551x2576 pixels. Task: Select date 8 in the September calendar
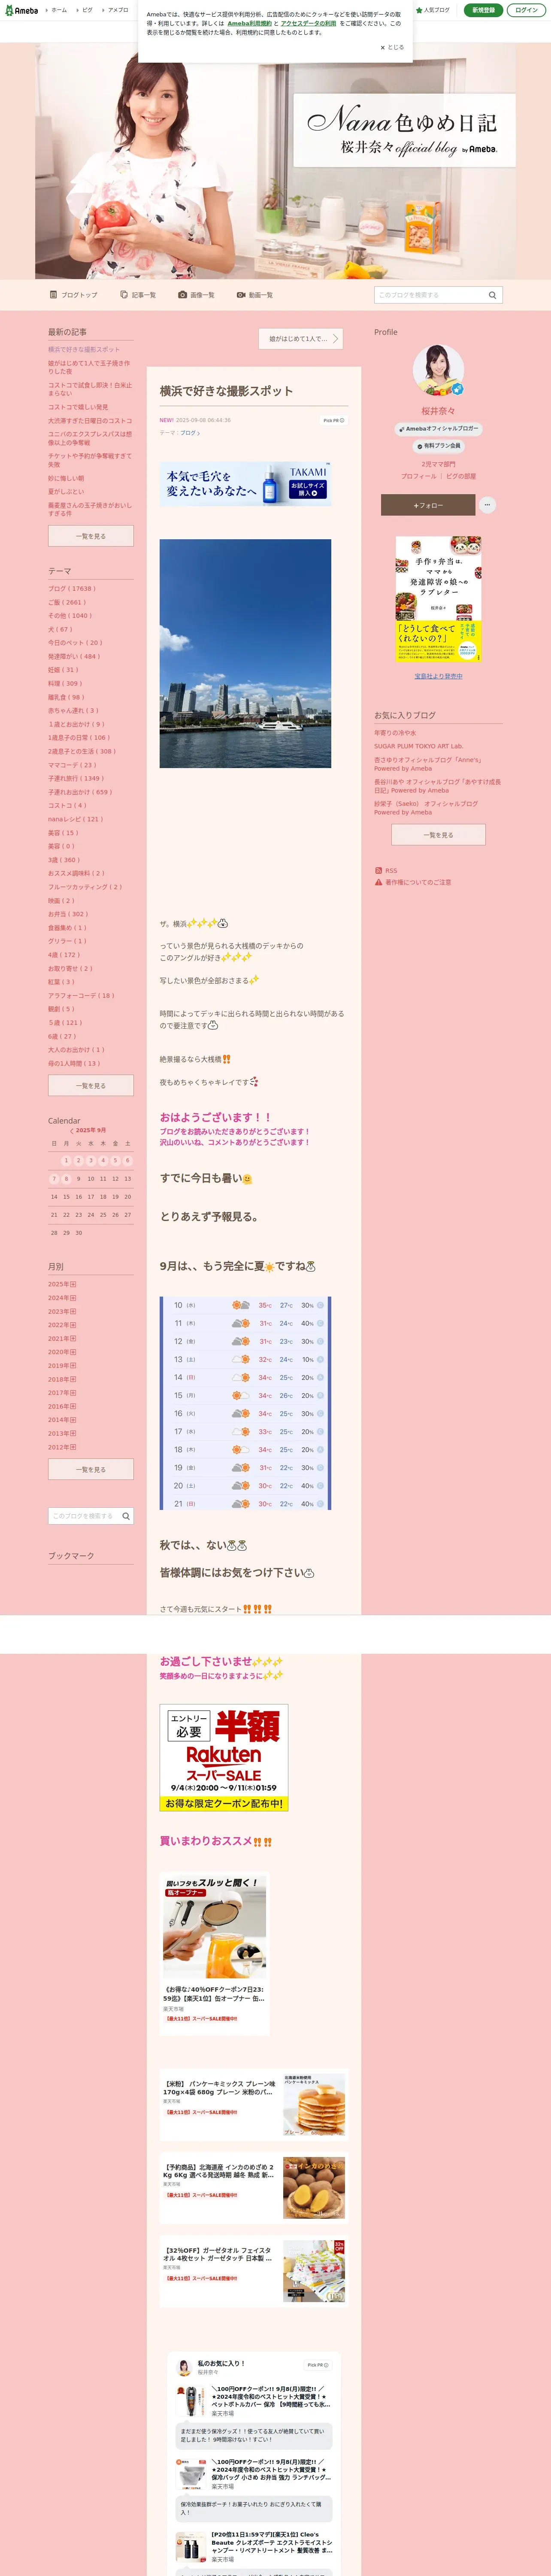pyautogui.click(x=66, y=1178)
